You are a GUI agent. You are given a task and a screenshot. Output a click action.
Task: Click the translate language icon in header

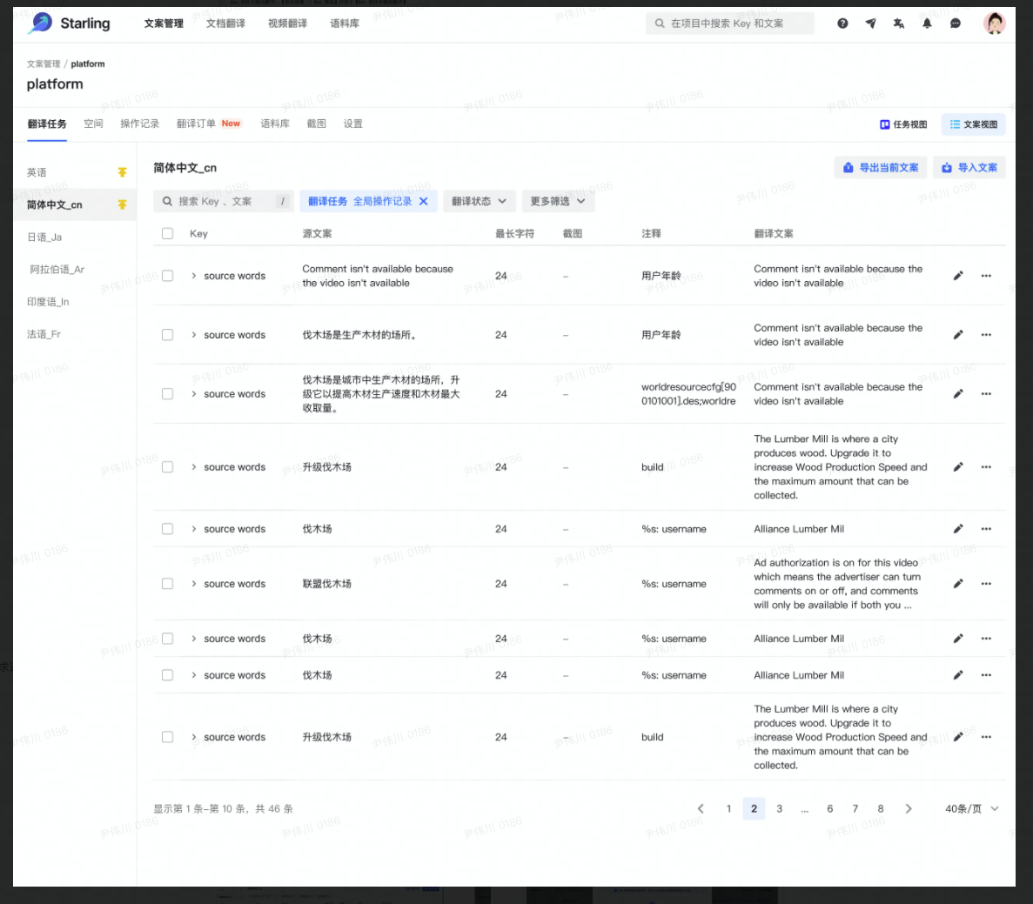tap(898, 23)
